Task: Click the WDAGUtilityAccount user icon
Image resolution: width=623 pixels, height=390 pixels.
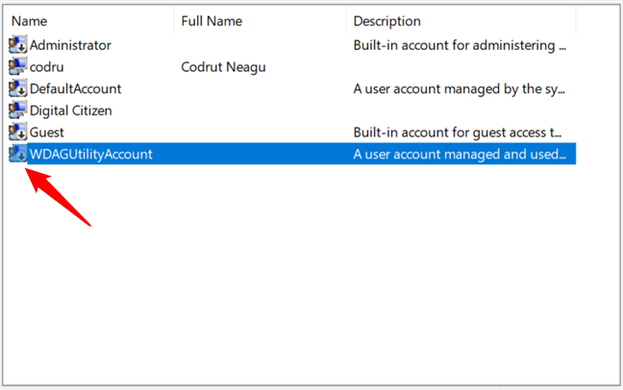Action: click(x=17, y=154)
